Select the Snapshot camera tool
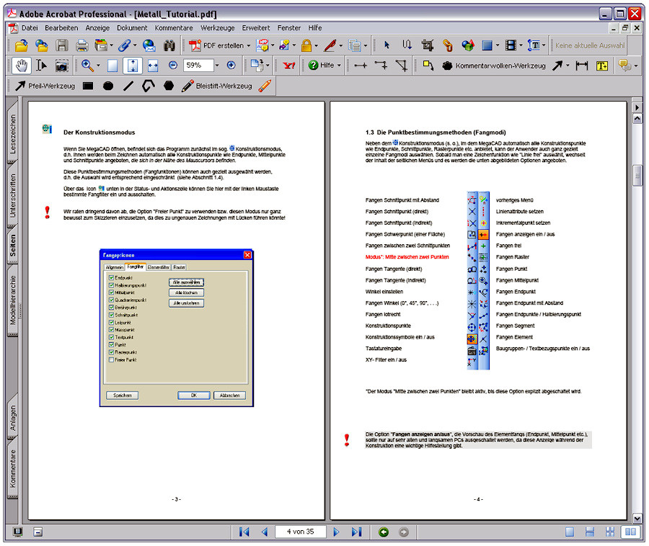The image size is (649, 546). [x=62, y=66]
